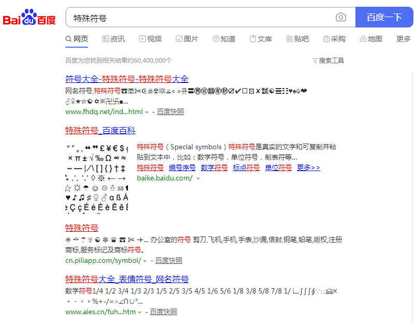Expand arrow next to baike.baidu.com URL

click(198, 178)
